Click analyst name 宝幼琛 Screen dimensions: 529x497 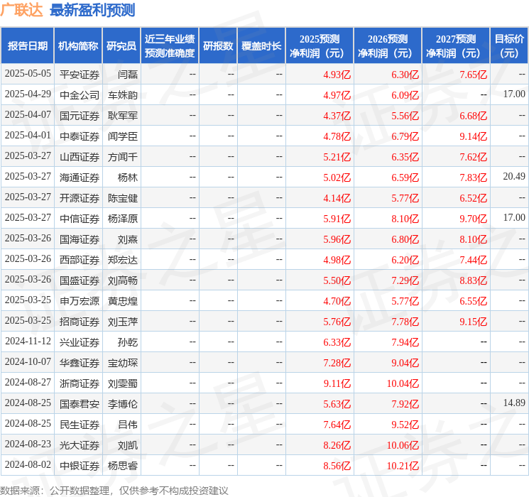coord(123,363)
